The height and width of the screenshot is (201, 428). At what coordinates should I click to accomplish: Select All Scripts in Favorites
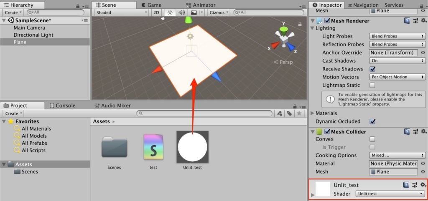point(33,151)
